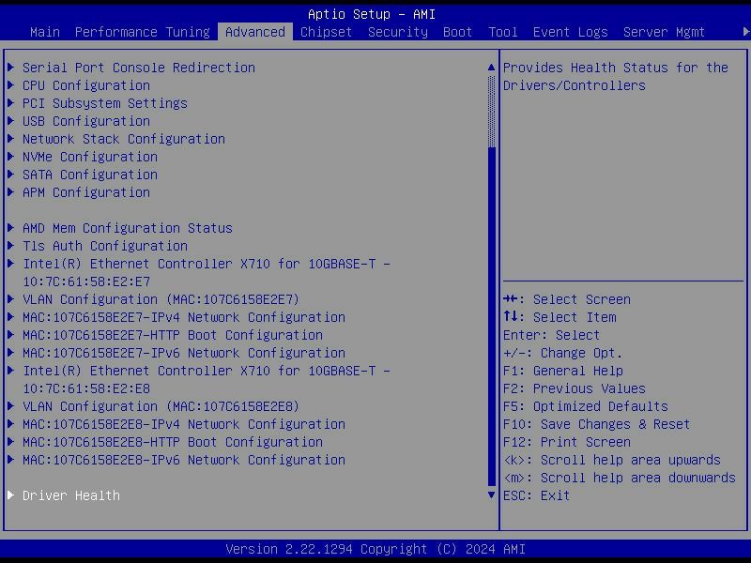Open VLAN Configuration for MAC 107C6158E2E8
751x563 pixels.
coord(161,406)
